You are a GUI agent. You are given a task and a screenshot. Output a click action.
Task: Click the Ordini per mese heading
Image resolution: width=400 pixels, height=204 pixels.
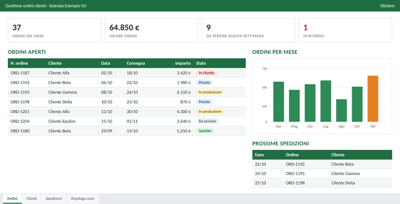(x=275, y=52)
